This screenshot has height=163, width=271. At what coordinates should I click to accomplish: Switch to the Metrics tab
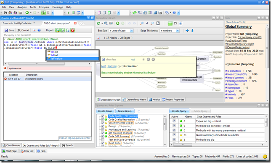(154, 100)
